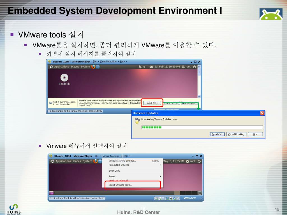Open the Help menu in the Feb 11 VMware window
287x215 pixels.
122,62
